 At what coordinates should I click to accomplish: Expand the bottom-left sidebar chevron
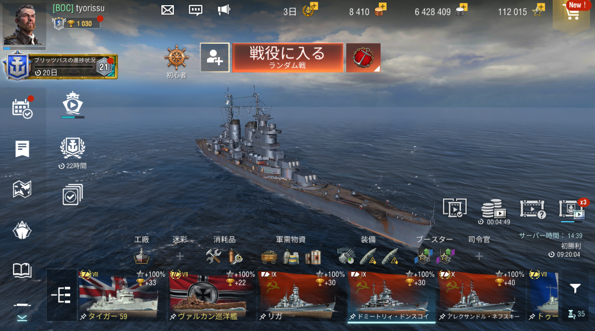22,318
